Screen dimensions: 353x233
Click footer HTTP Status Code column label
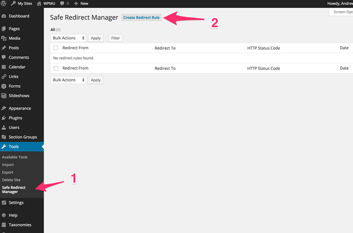click(264, 68)
